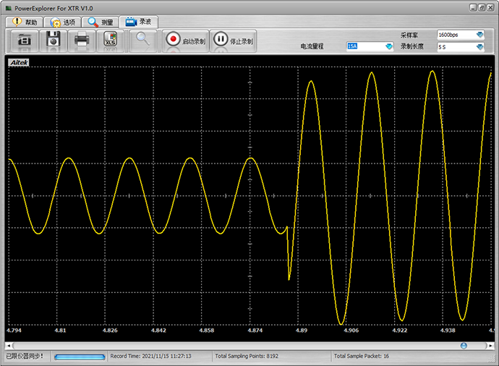
Task: Click the 4.794 time axis label
Action: coord(14,331)
